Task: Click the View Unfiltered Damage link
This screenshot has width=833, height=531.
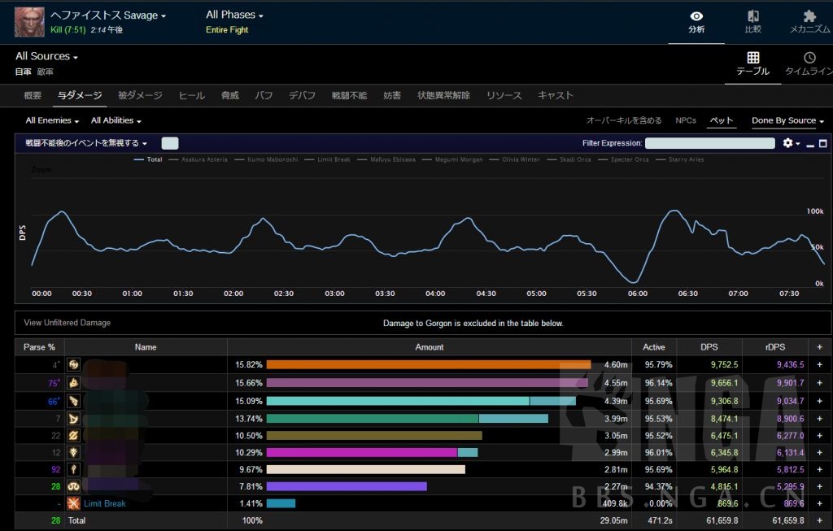Action: [x=67, y=323]
